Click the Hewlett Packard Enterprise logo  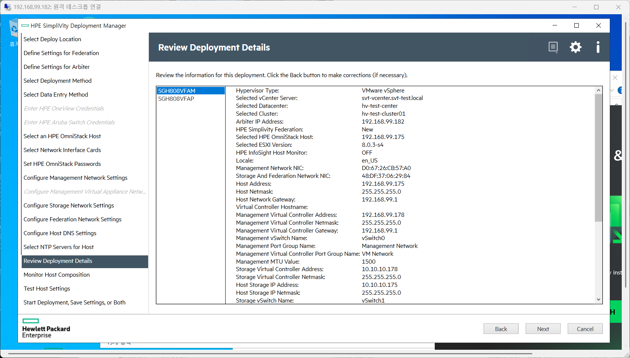46,328
